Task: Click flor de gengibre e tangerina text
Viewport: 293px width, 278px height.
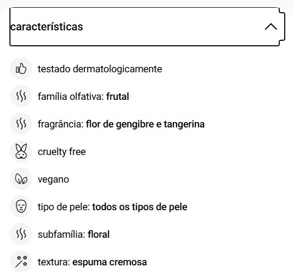Action: (x=145, y=124)
